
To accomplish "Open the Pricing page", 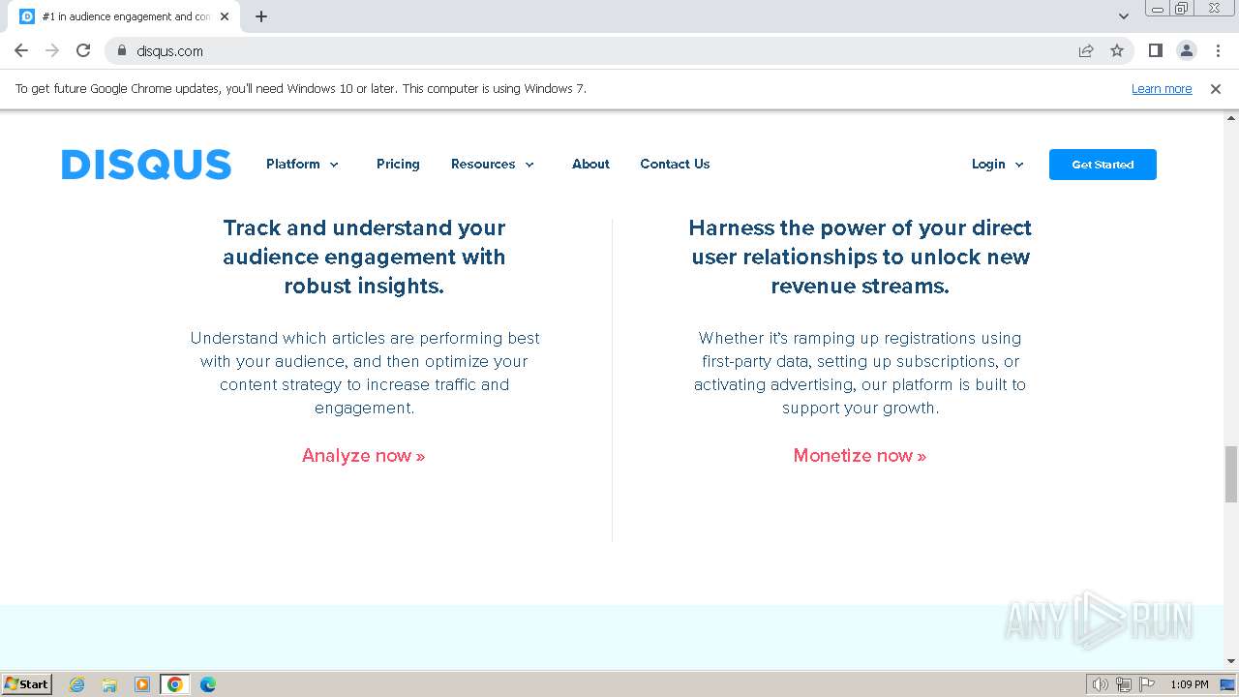I will (398, 164).
